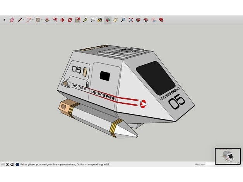This screenshot has height=182, width=243.
Task: Expand the Arc tool dropdown arrow
Action: coord(33,20)
